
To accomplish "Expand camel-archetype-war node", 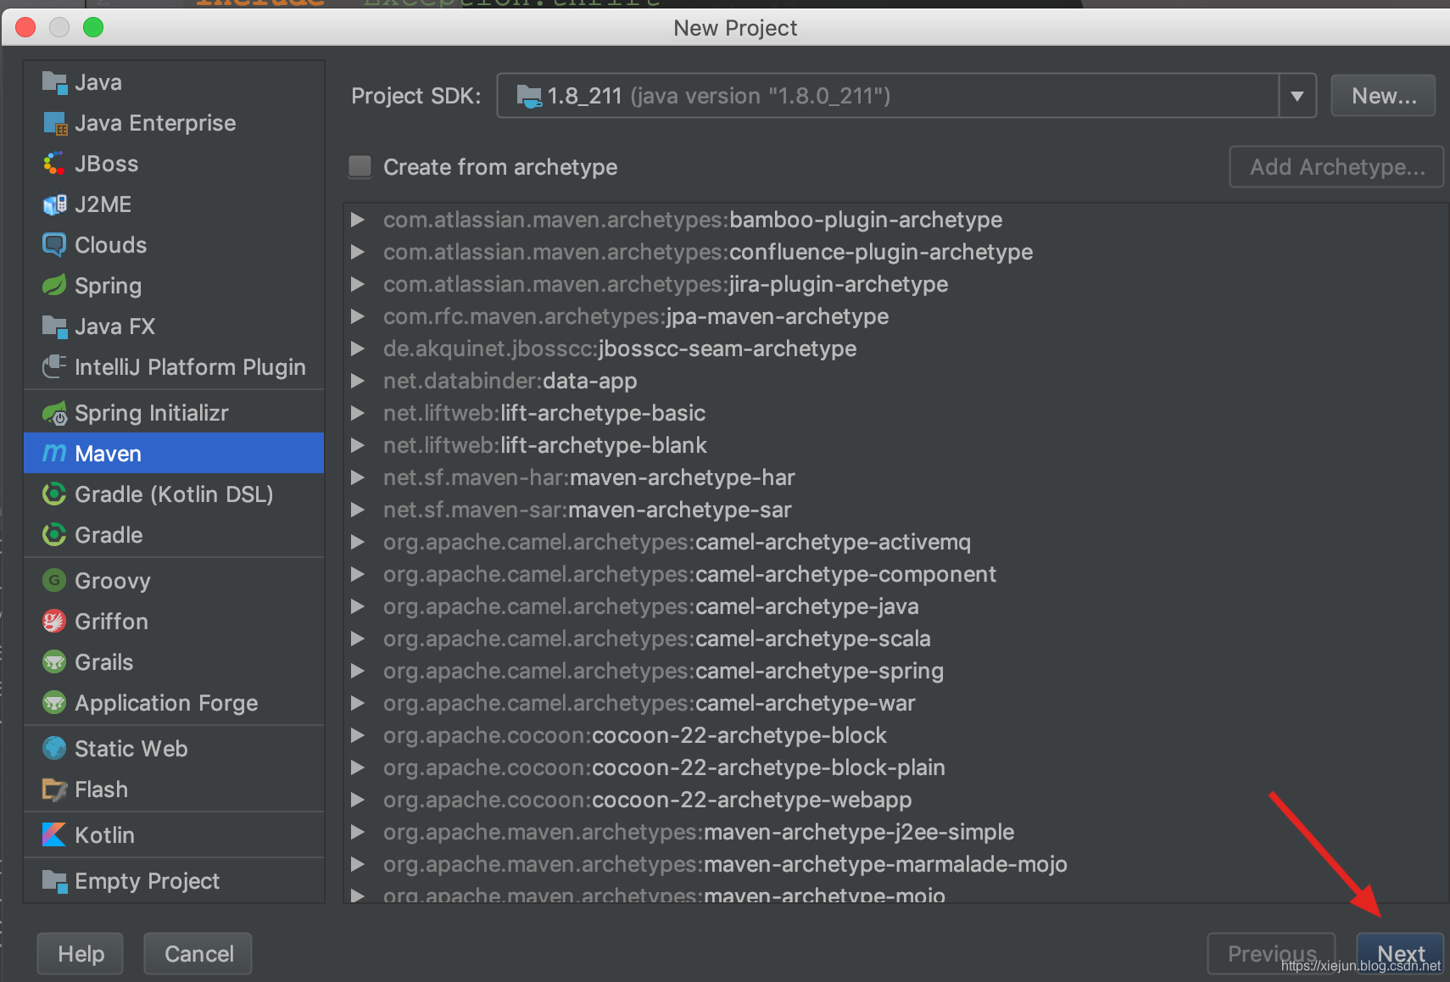I will pos(358,703).
